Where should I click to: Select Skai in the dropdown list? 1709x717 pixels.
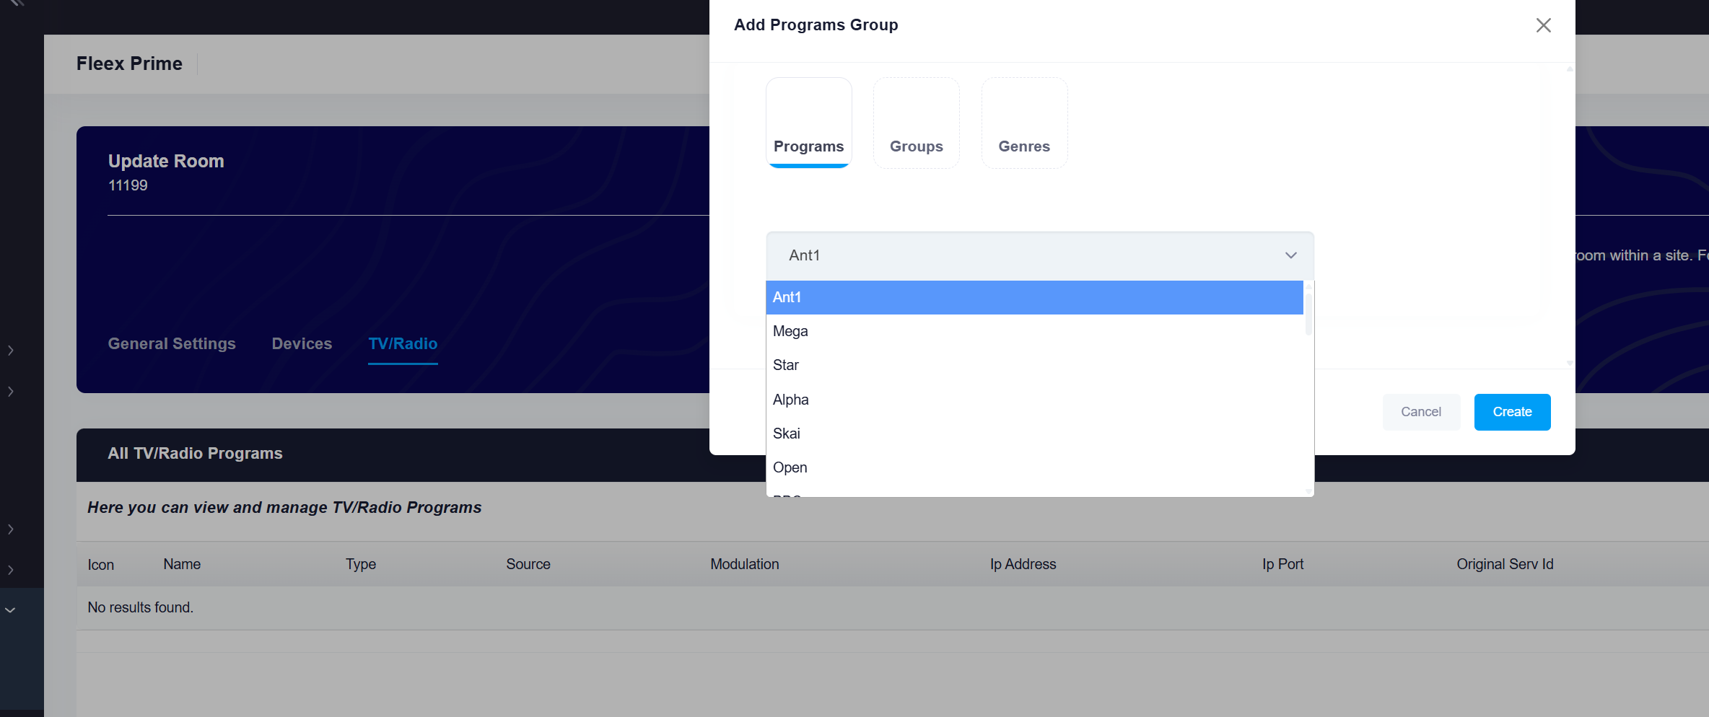(x=786, y=434)
